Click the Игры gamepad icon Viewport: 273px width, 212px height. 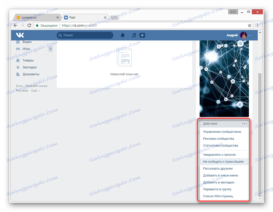tap(18, 49)
